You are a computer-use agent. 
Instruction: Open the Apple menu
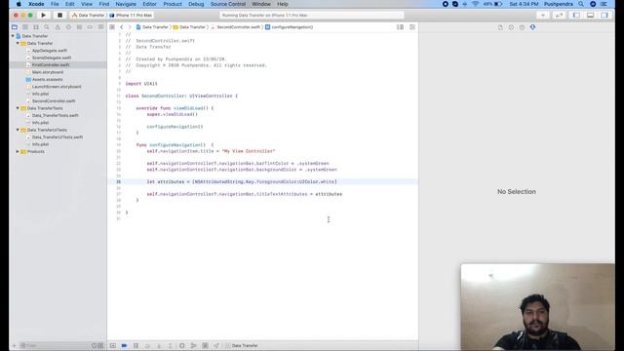click(x=19, y=4)
